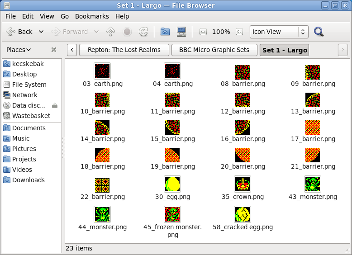Show later path buttons with right chevron
The image size is (352, 255).
pos(342,50)
